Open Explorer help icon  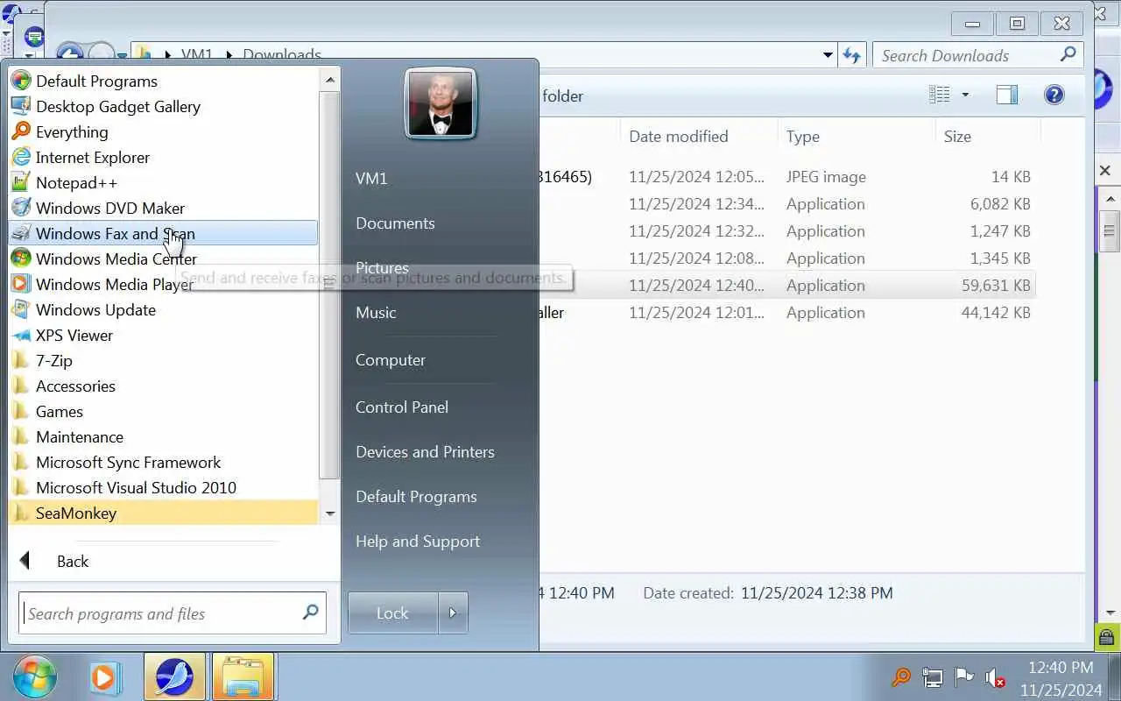(1054, 95)
